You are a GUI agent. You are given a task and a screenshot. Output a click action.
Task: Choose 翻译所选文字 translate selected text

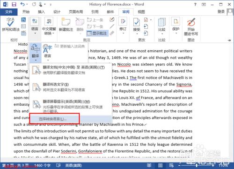[71, 87]
